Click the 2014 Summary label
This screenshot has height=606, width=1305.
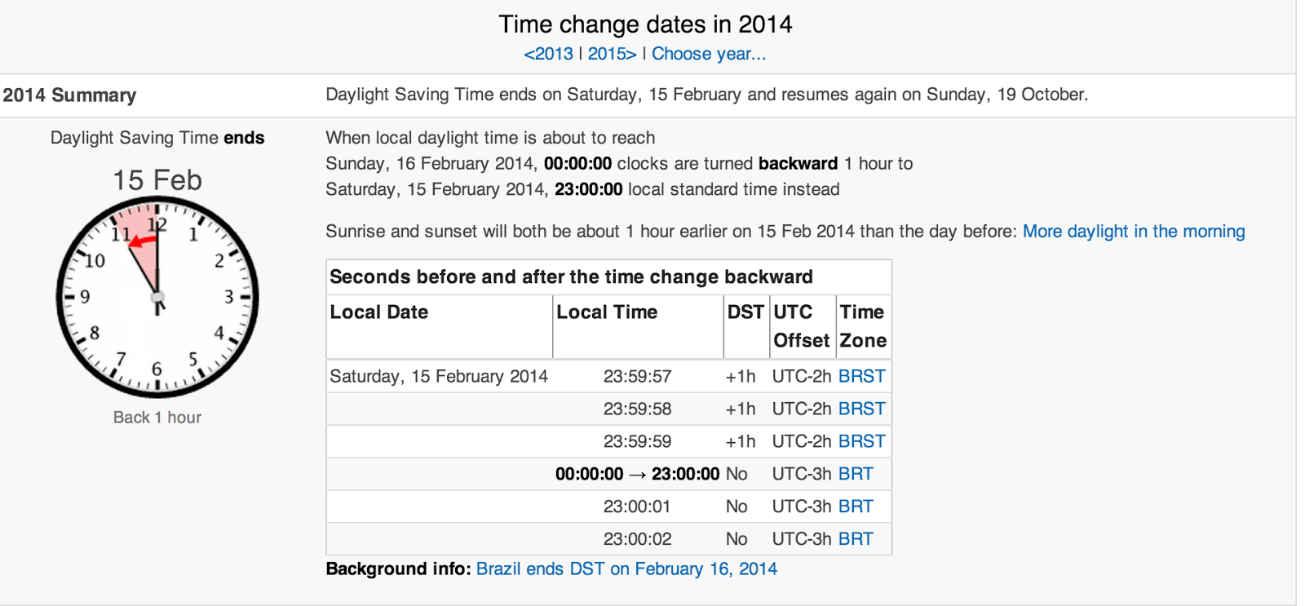[69, 95]
